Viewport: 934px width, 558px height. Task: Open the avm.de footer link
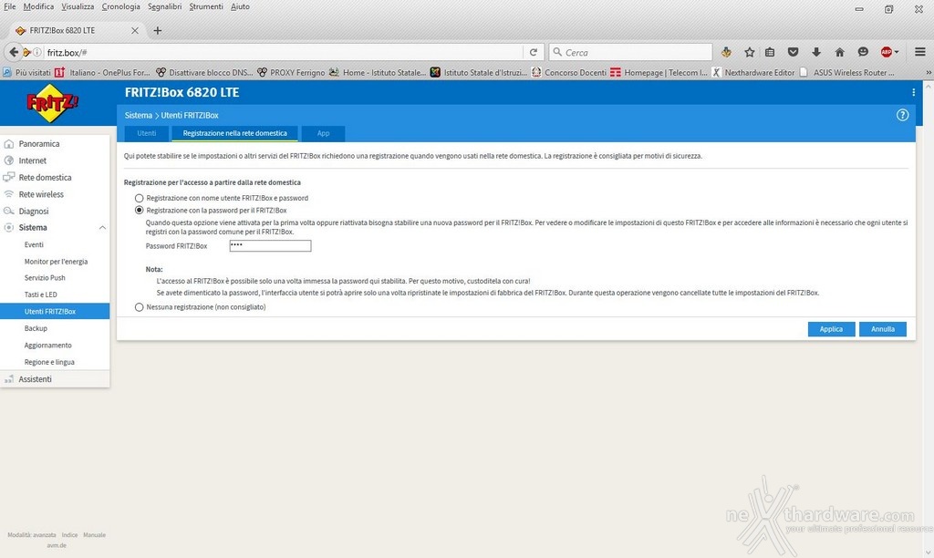click(57, 545)
